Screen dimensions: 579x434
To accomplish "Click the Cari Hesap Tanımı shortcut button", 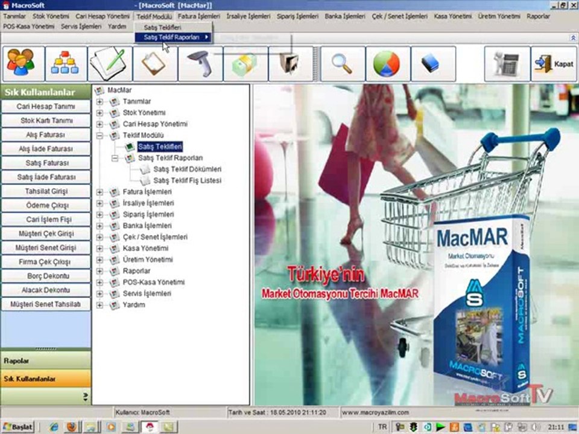I will coord(46,106).
